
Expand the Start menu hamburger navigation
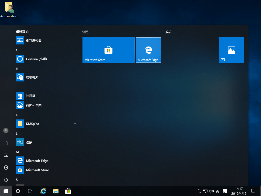(6, 32)
